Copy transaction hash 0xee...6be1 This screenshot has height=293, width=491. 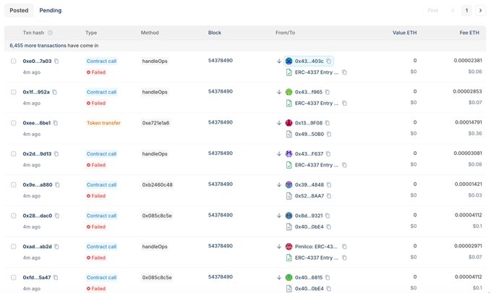tap(56, 123)
